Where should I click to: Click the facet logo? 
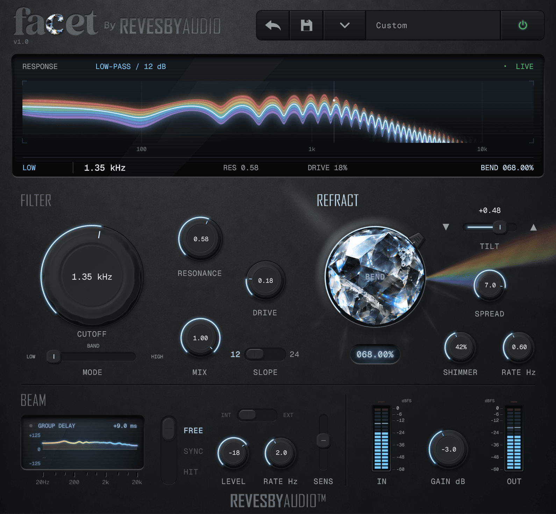click(56, 22)
